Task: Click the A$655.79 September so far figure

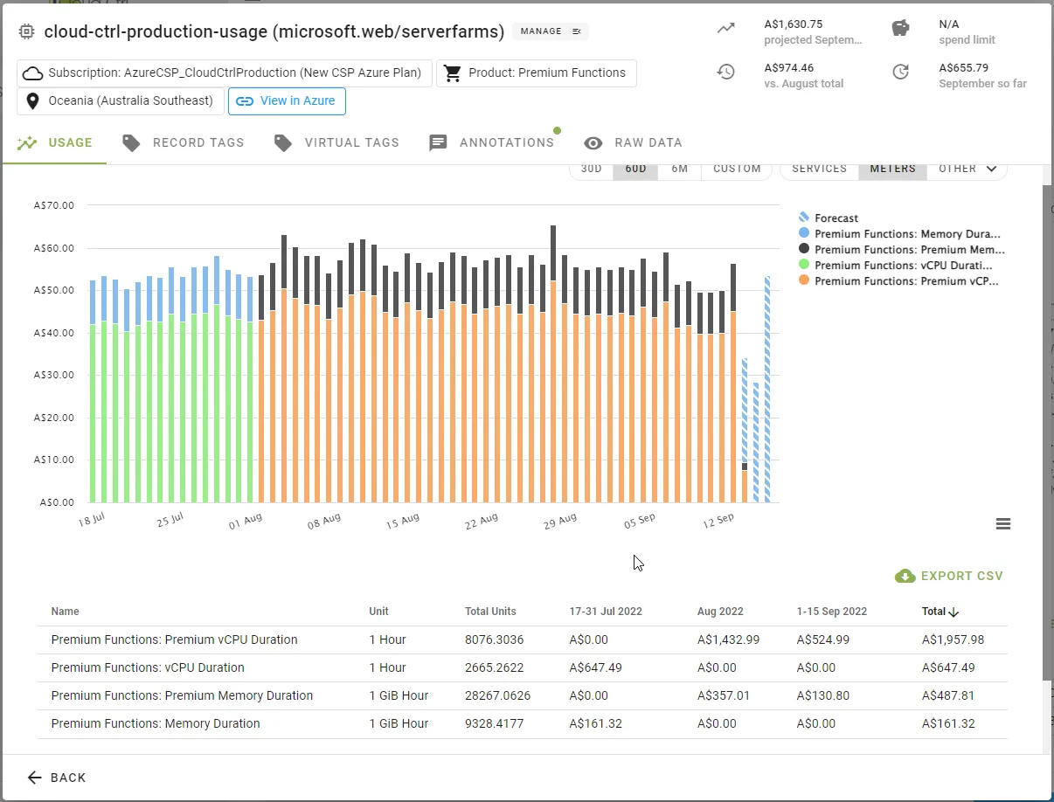Action: pos(963,68)
